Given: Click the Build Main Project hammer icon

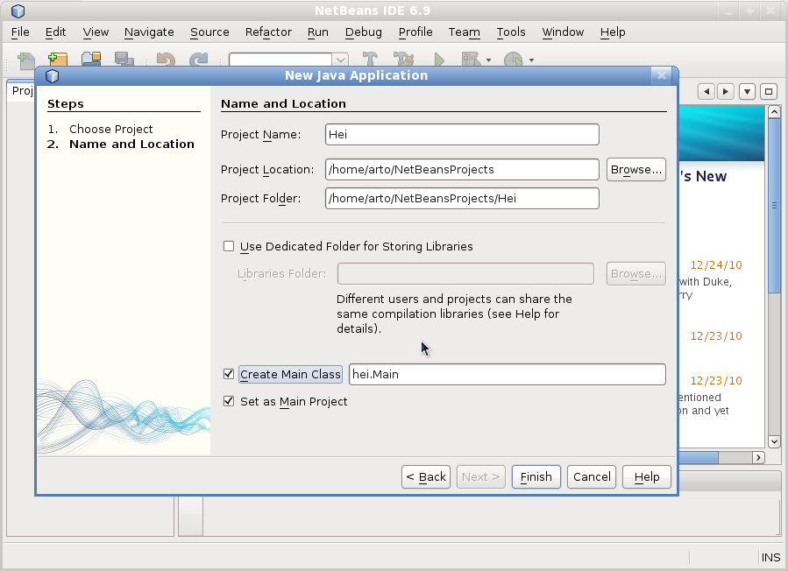Looking at the screenshot, I should pyautogui.click(x=371, y=60).
